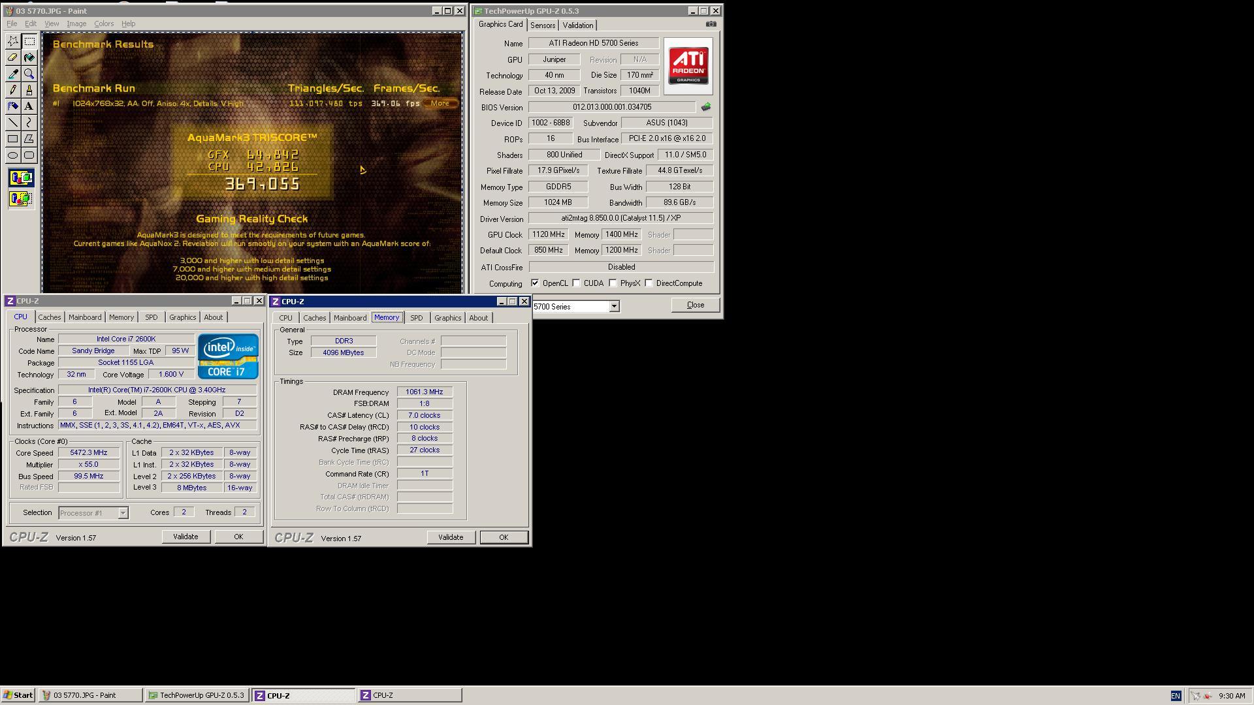Click the GPU Clock value 1120 MHz
Image resolution: width=1254 pixels, height=705 pixels.
point(549,234)
